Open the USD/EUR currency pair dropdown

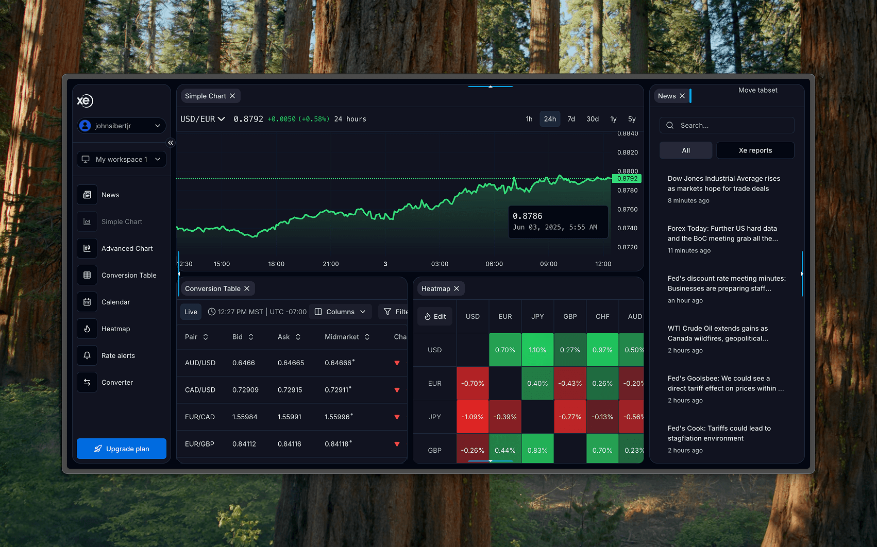point(202,118)
